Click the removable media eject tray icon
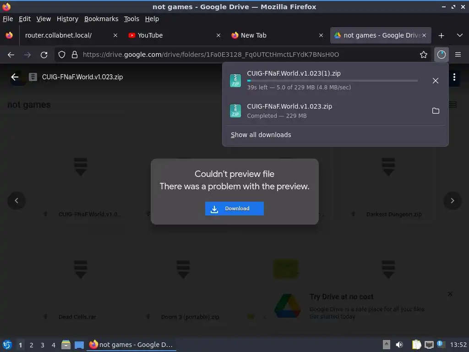This screenshot has height=352, width=469. point(387,345)
